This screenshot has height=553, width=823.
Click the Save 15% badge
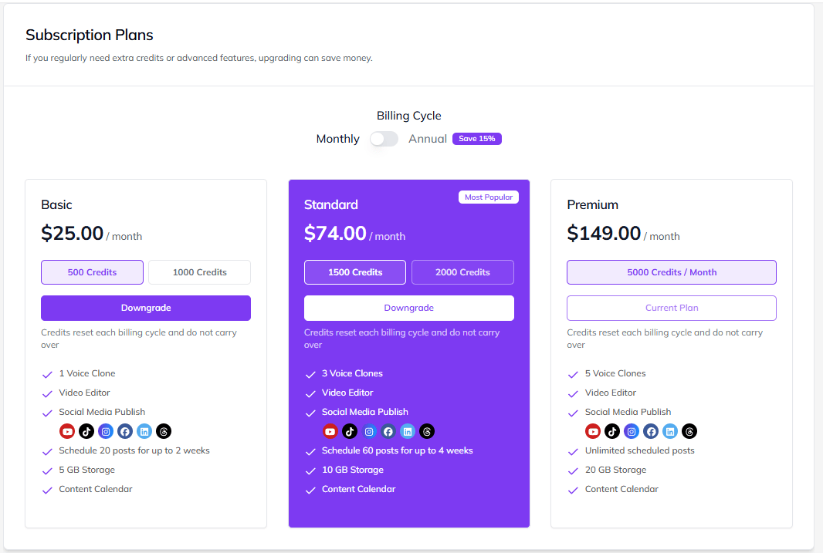(x=477, y=139)
